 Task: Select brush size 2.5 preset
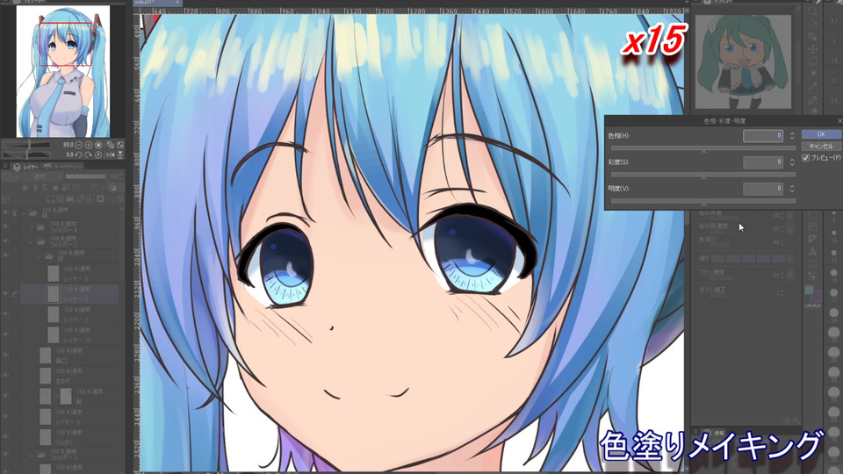tap(833, 100)
